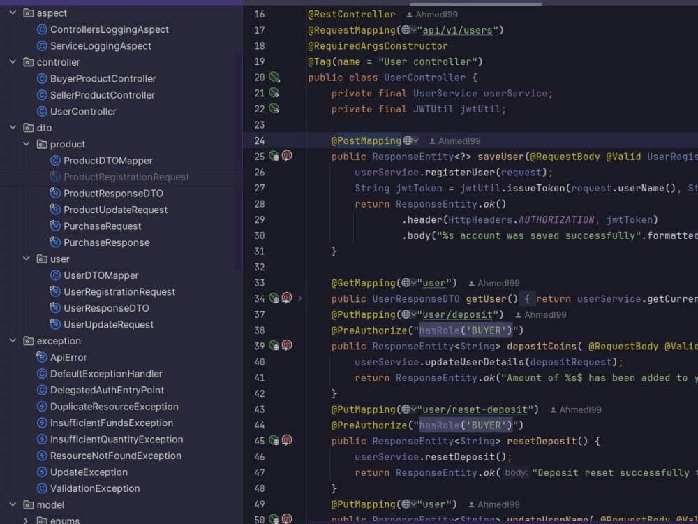The height and width of the screenshot is (524, 698).
Task: Open globe dropdown on GetMapping user line
Action: (408, 282)
